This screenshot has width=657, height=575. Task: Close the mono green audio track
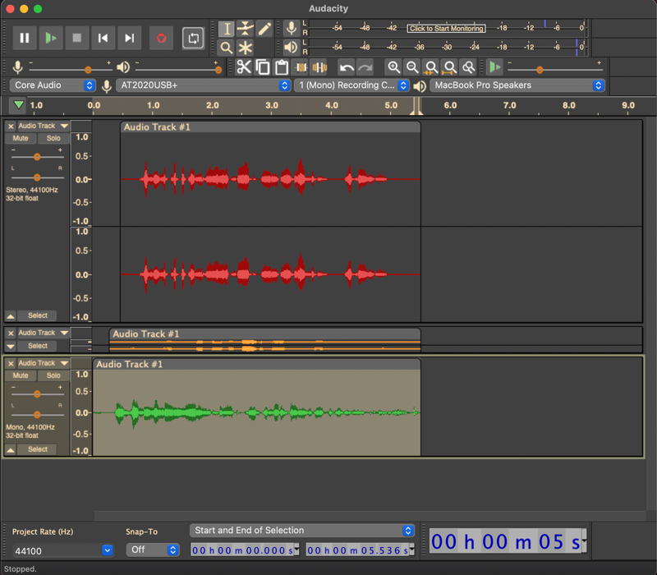pos(11,363)
